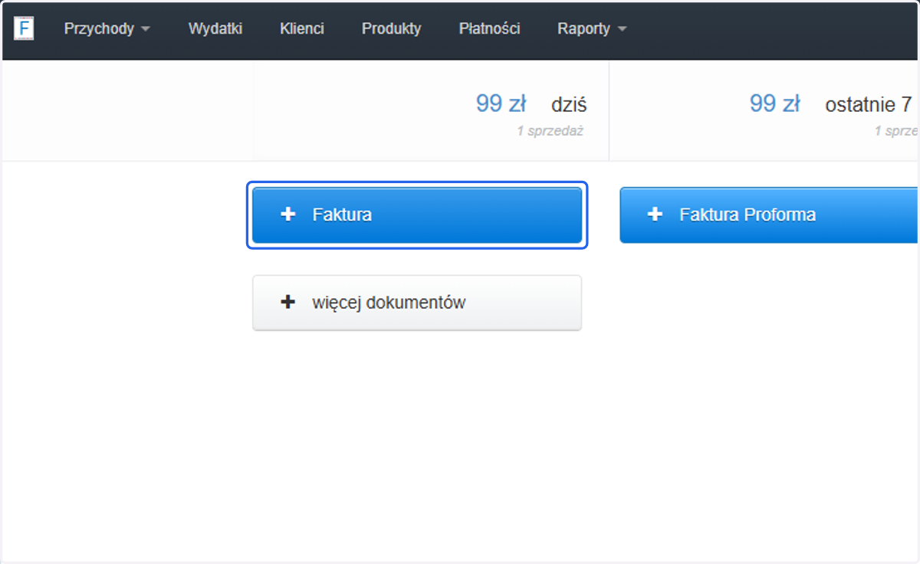Click the więcej dokumentów button
This screenshot has width=920, height=564.
(x=417, y=303)
